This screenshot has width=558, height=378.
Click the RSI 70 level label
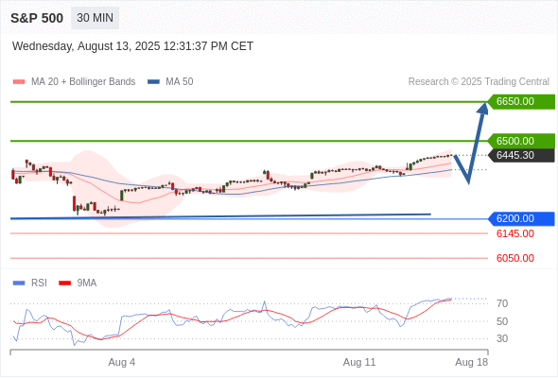coord(502,303)
